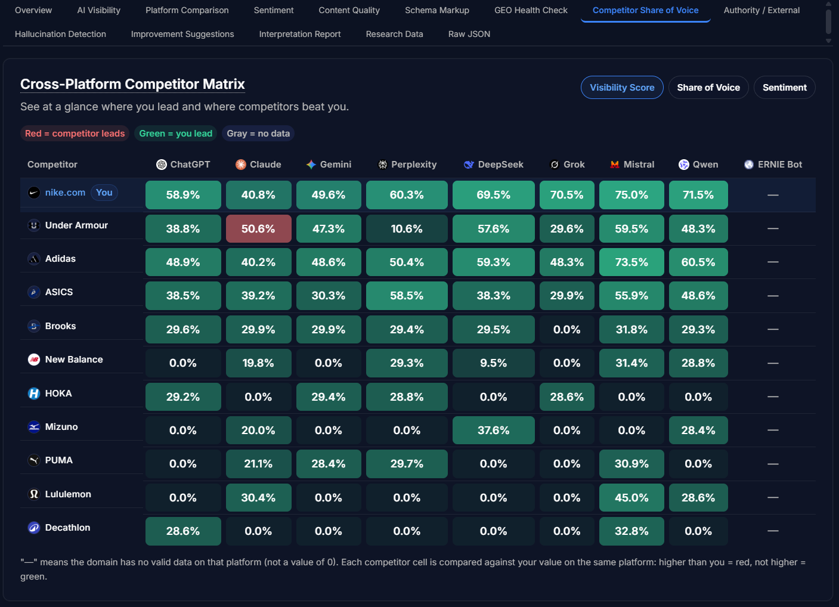Click the Cross-Platform Competitor Matrix heading
839x607 pixels.
tap(132, 84)
